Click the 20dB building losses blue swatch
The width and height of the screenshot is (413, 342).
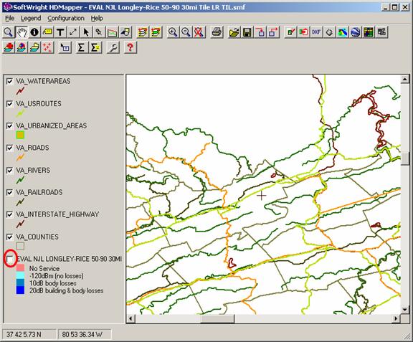20,290
